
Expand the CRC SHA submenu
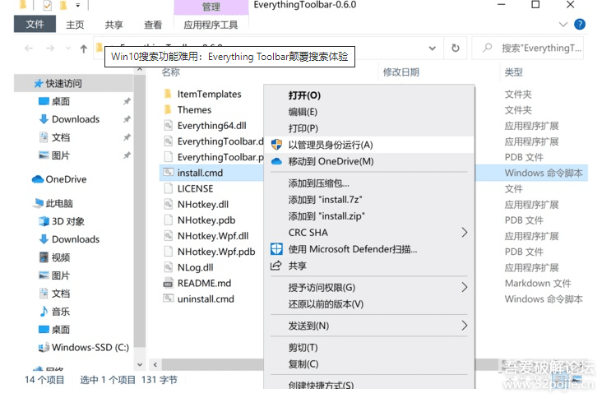tap(465, 233)
